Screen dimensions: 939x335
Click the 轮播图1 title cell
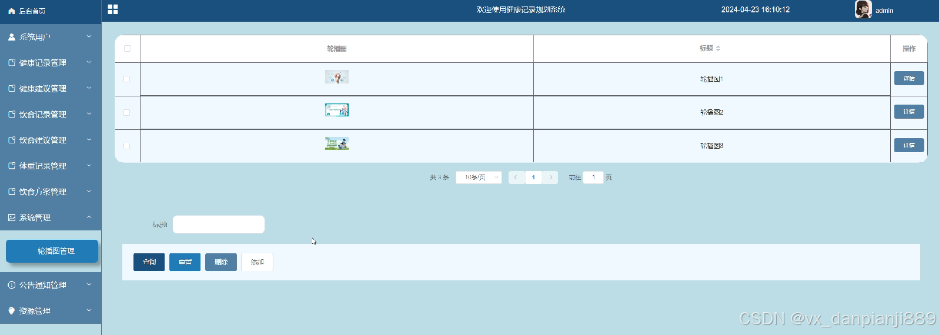tap(711, 79)
